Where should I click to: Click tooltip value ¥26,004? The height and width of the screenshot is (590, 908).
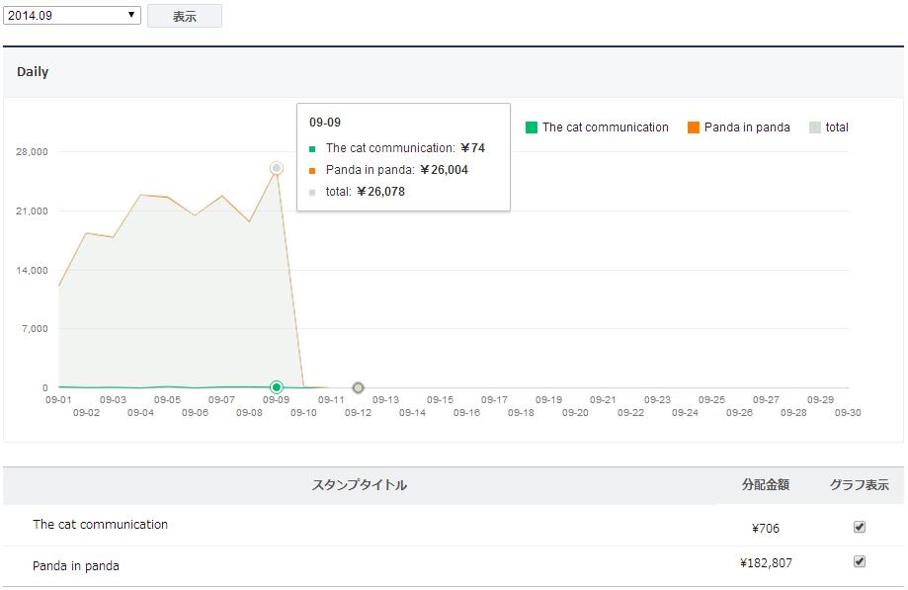444,170
